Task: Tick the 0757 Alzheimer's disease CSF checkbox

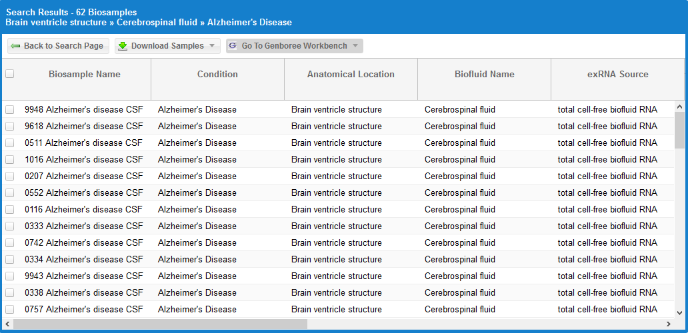Action: click(9, 309)
